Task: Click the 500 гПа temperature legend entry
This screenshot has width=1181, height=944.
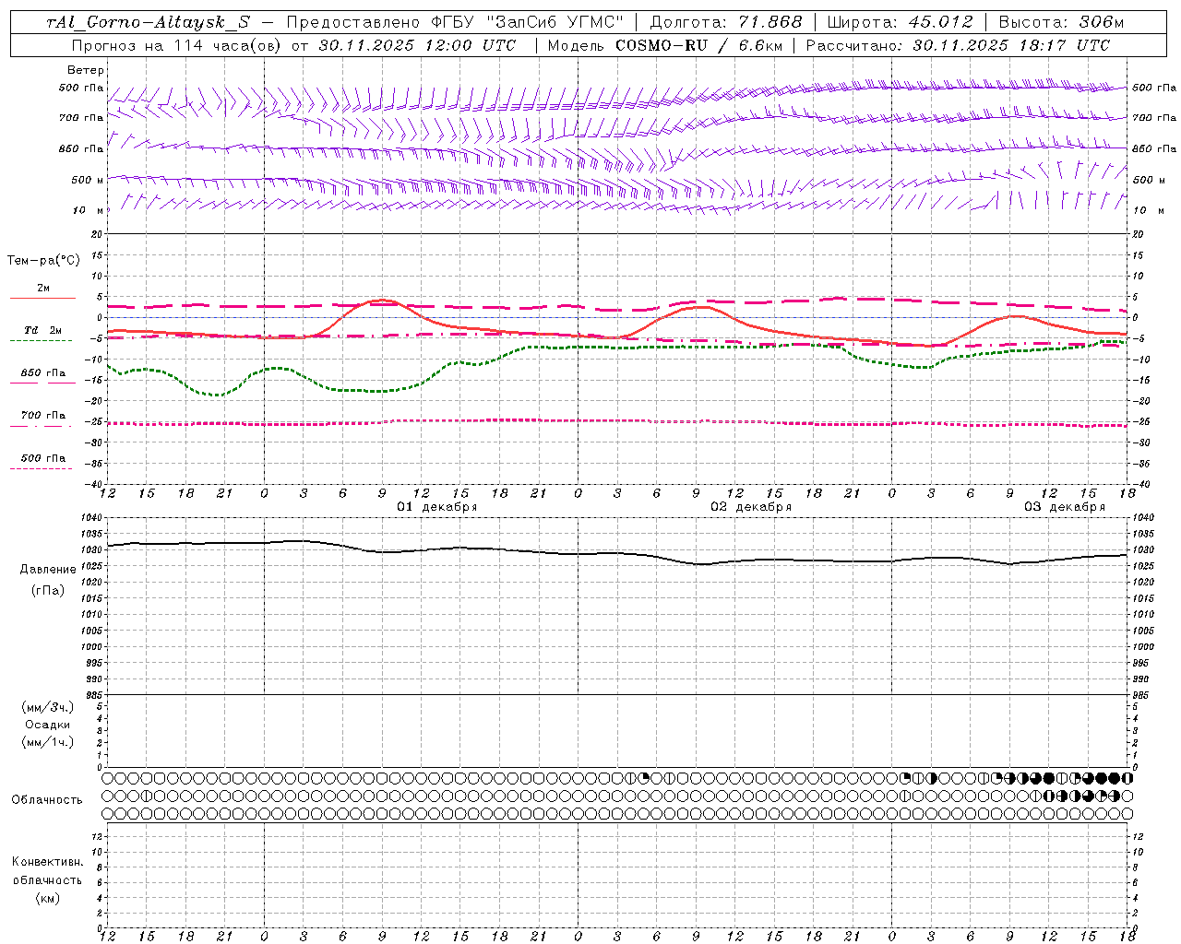Action: (43, 458)
